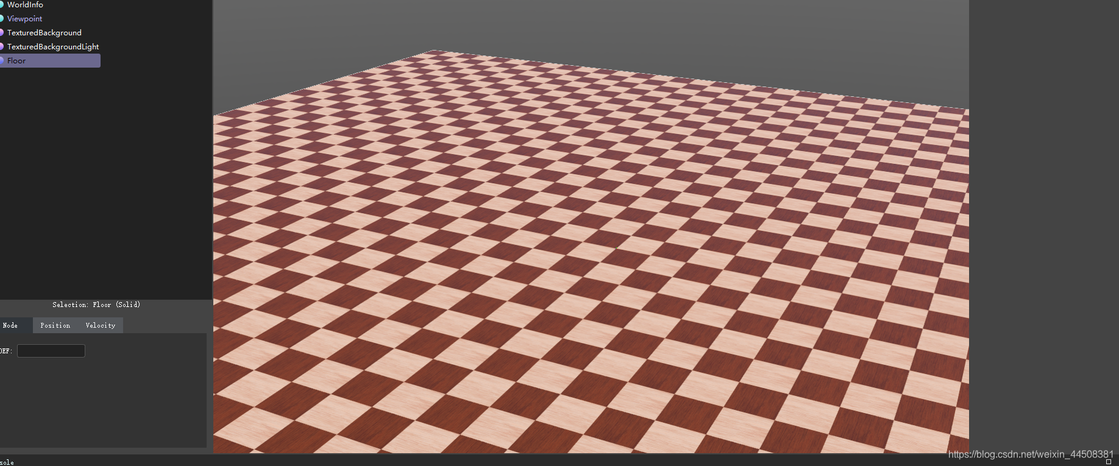Click the DEF name input field
The height and width of the screenshot is (466, 1119).
[x=51, y=351]
